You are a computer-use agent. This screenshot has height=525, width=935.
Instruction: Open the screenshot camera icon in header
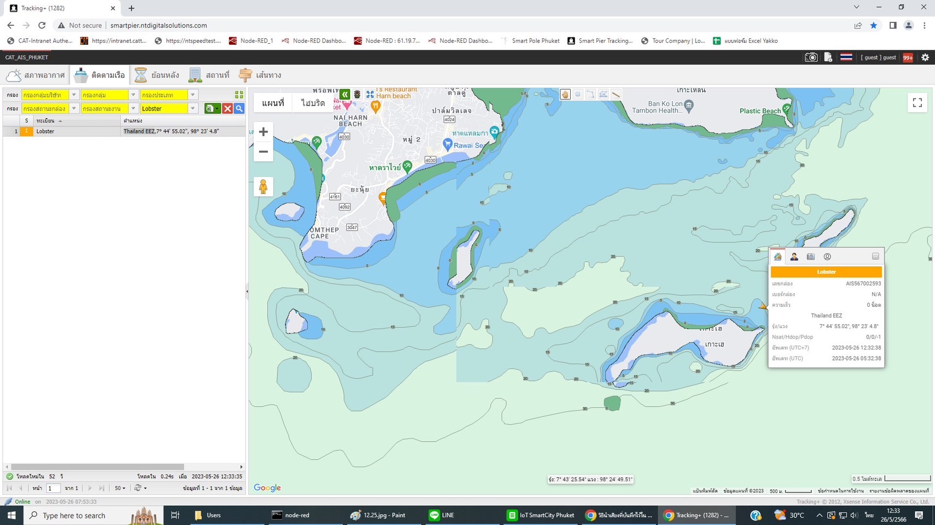coord(811,57)
